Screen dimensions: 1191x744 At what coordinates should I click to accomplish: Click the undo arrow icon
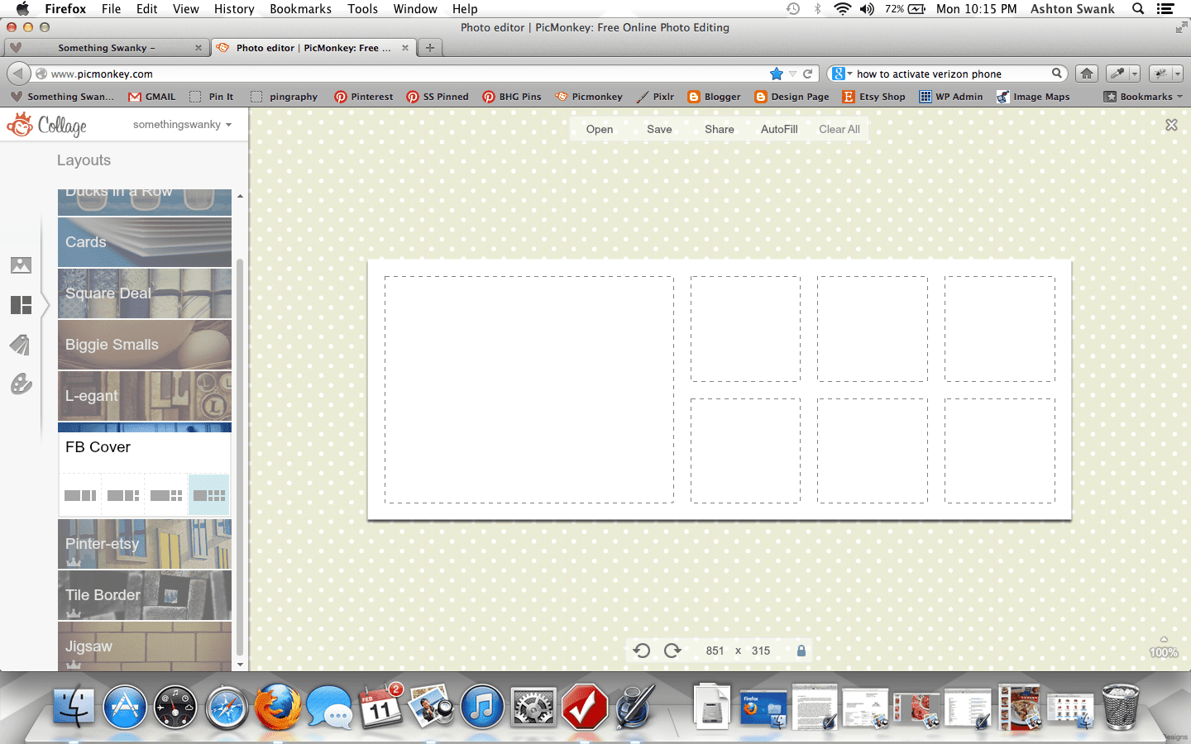(641, 651)
